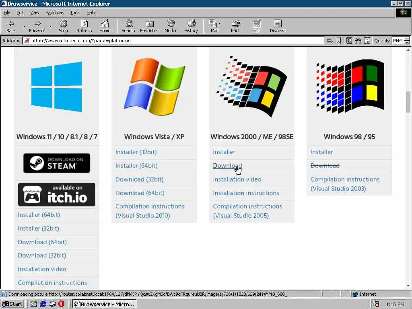This screenshot has width=412, height=309.
Task: Open the Forward history dropdown arrow
Action: point(50,26)
